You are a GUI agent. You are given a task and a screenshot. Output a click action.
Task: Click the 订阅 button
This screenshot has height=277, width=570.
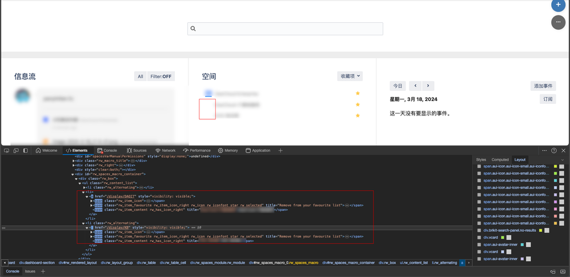(x=548, y=99)
